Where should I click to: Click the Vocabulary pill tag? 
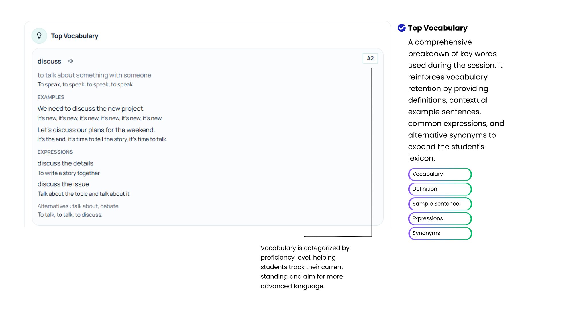coord(440,174)
